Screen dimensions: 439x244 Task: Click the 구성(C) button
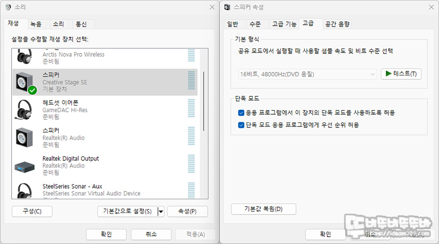(x=32, y=211)
